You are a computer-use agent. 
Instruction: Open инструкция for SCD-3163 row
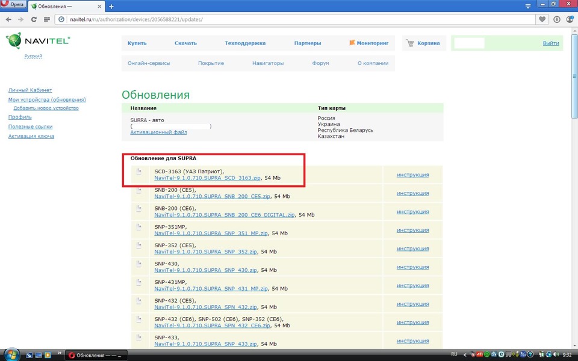click(x=413, y=175)
